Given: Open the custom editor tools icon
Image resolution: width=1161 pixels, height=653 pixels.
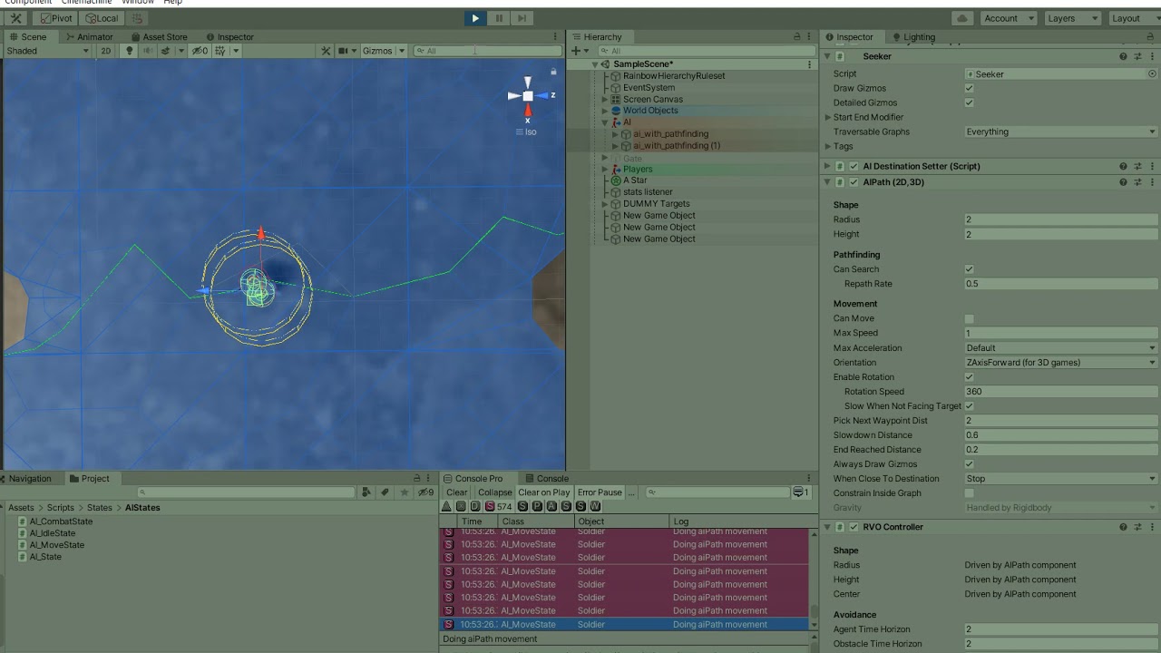Looking at the screenshot, I should tap(15, 18).
